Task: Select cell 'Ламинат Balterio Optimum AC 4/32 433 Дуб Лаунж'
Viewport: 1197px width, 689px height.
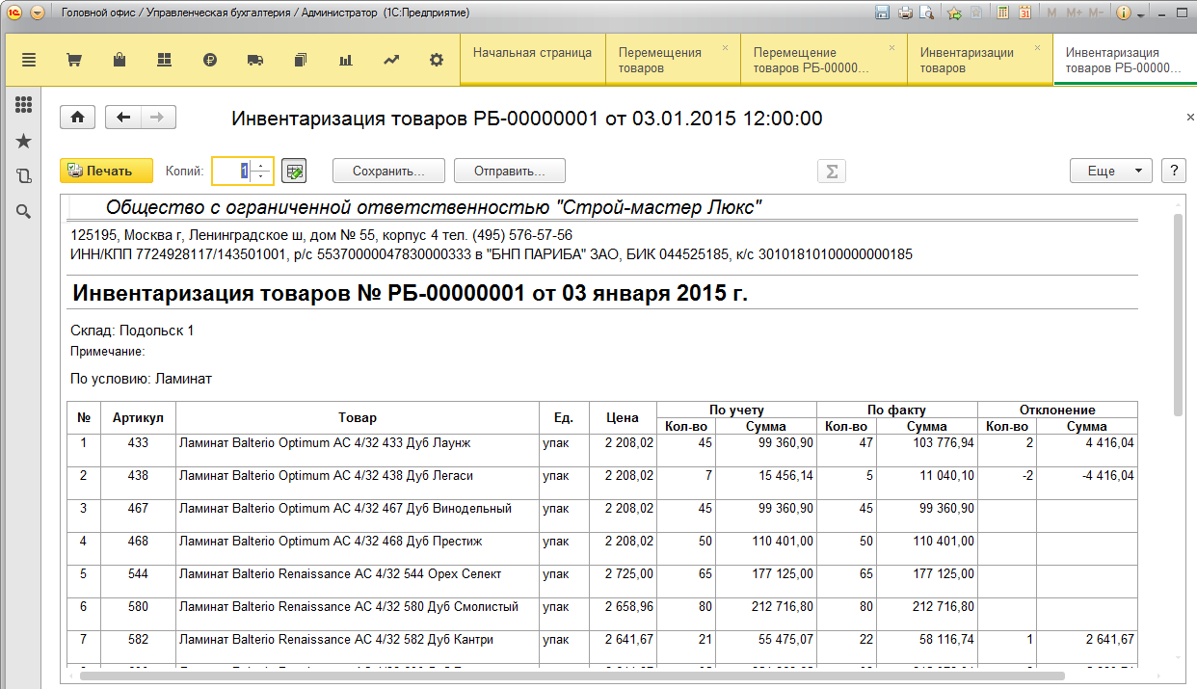Action: click(x=357, y=450)
